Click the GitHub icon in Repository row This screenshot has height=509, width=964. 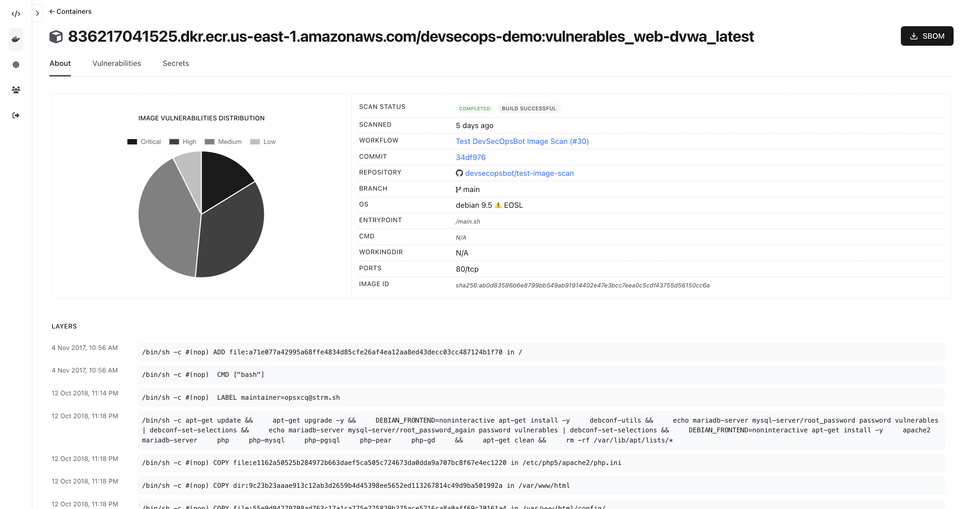click(x=459, y=173)
